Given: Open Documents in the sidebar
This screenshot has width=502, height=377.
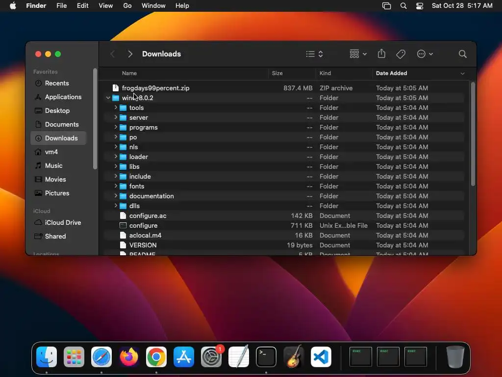Looking at the screenshot, I should pyautogui.click(x=58, y=124).
